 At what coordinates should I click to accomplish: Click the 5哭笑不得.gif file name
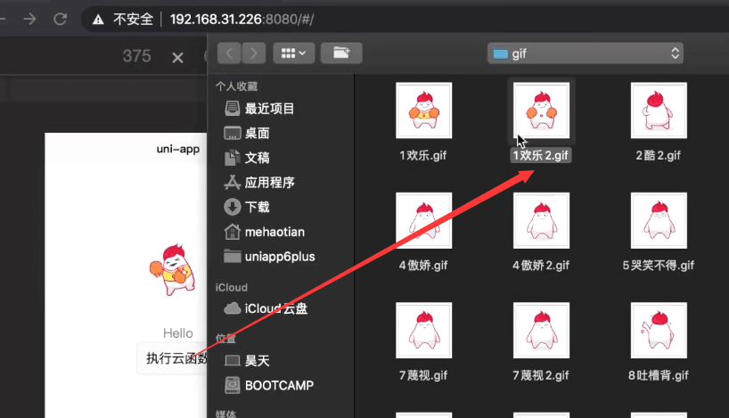(x=659, y=266)
